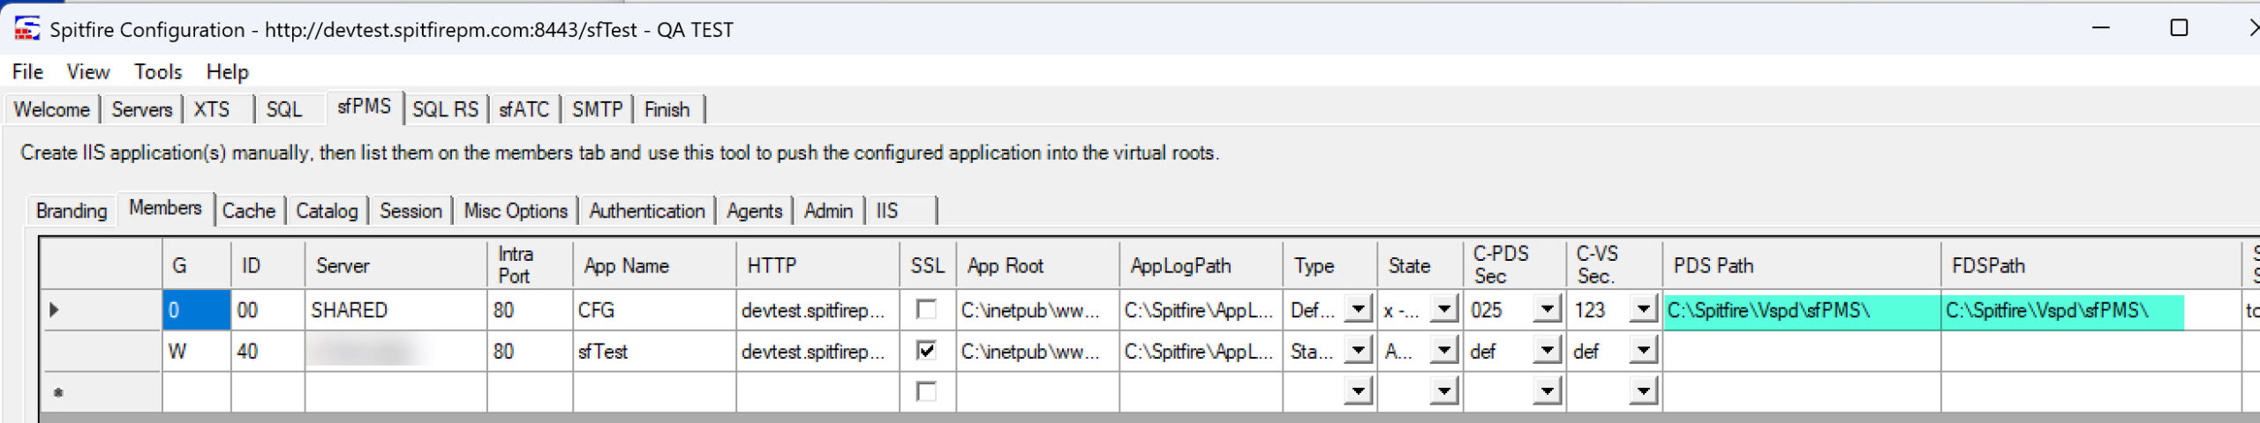Image resolution: width=2260 pixels, height=423 pixels.
Task: Sort by the Server column header
Action: pos(396,265)
